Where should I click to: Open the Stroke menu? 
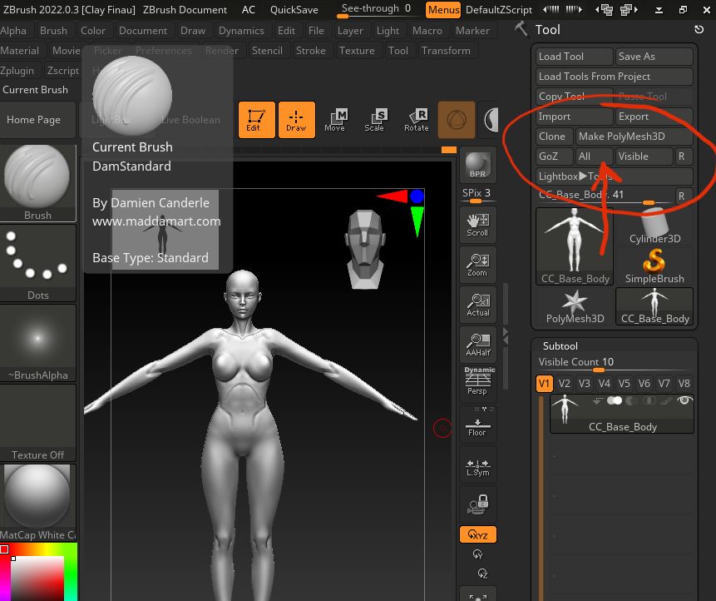(310, 51)
